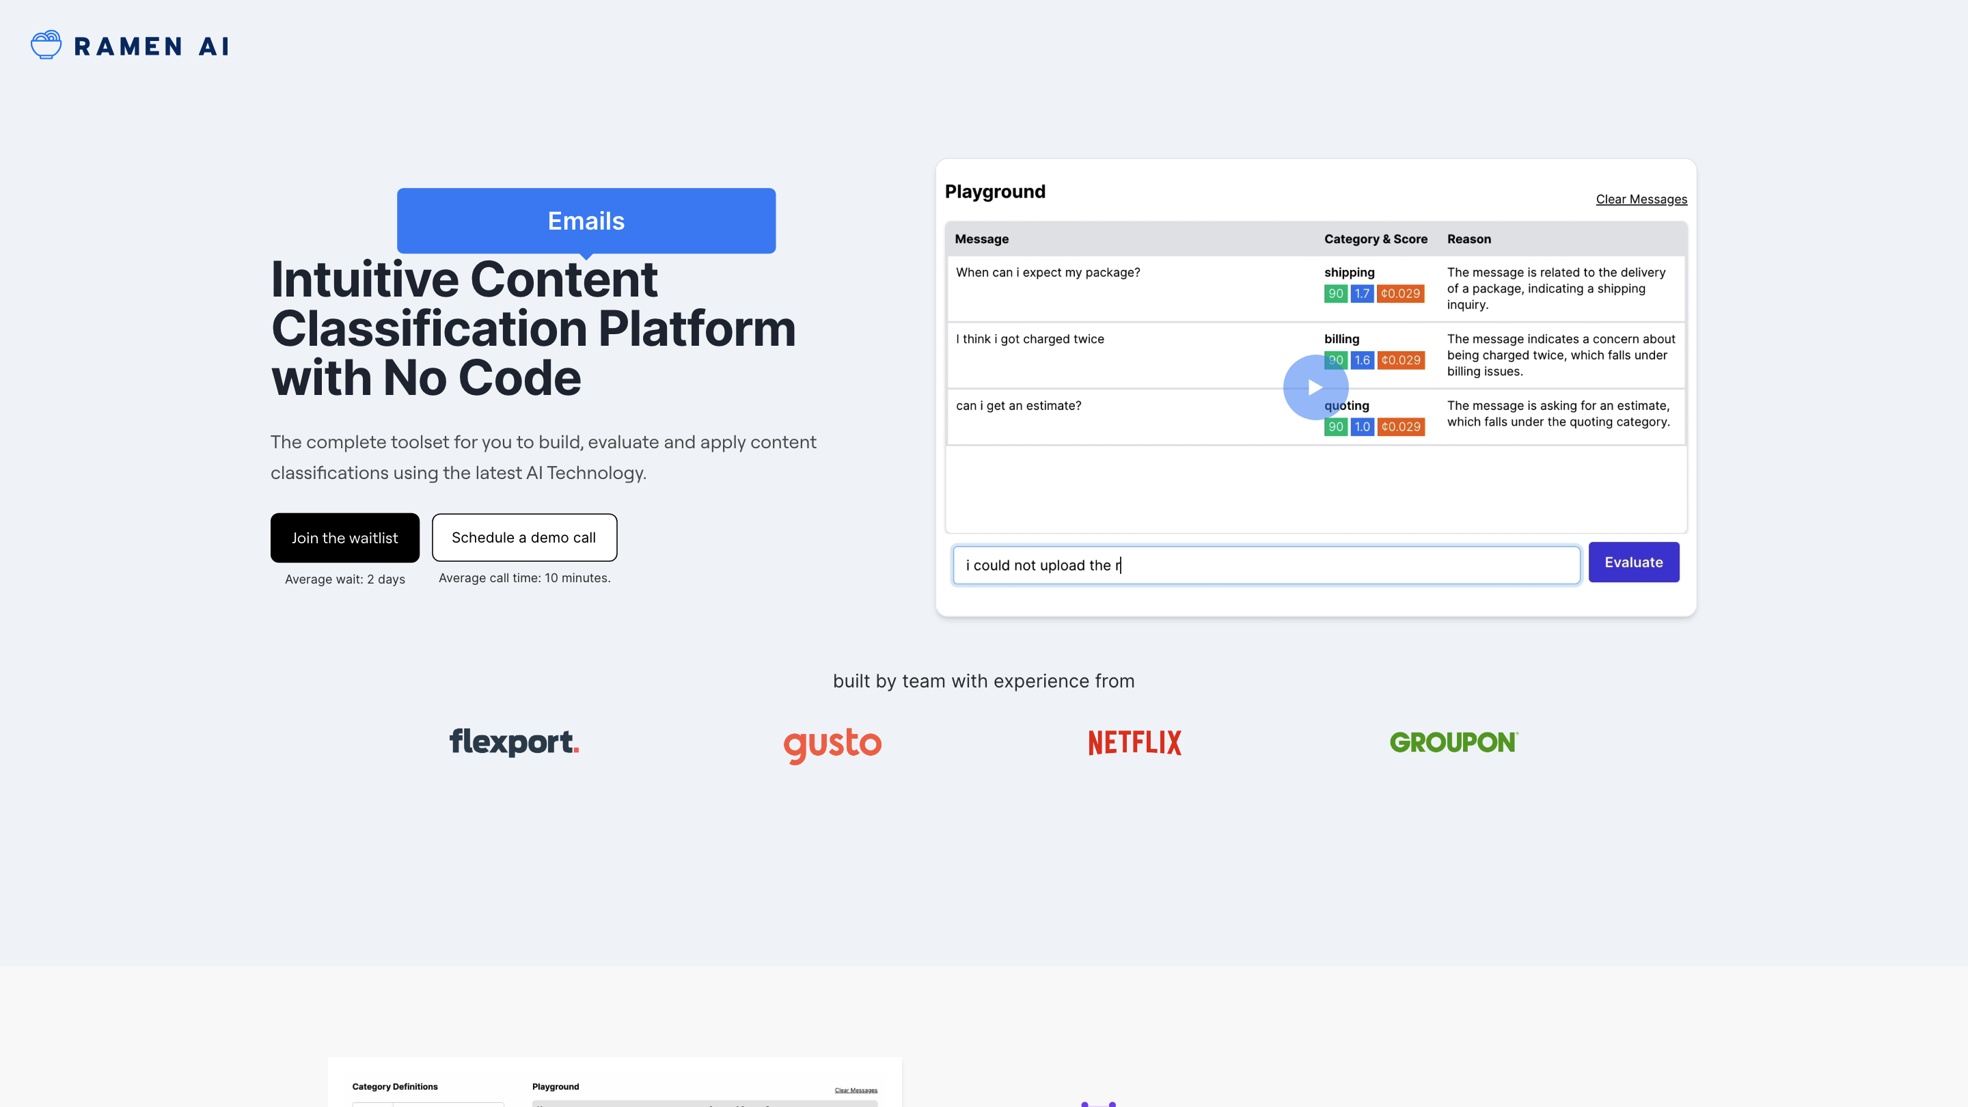This screenshot has height=1107, width=1968.
Task: Click the Category & Score column header
Action: 1375,239
